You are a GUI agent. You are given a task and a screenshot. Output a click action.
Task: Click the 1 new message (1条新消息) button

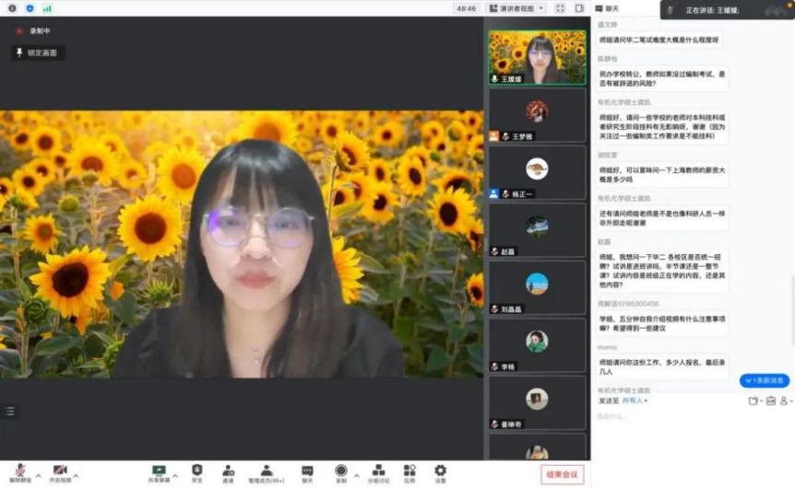[x=765, y=380]
